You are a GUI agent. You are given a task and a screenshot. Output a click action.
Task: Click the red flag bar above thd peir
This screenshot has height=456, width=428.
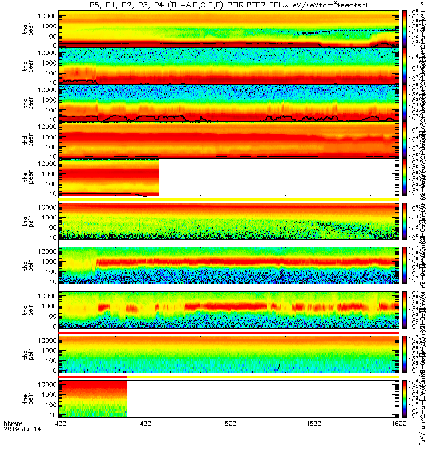click(229, 333)
